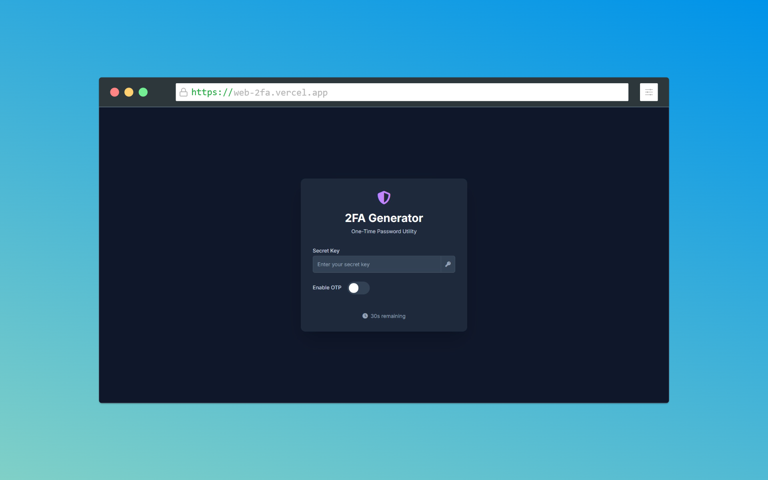Click the clock icon next to remaining time
The width and height of the screenshot is (768, 480).
(365, 316)
